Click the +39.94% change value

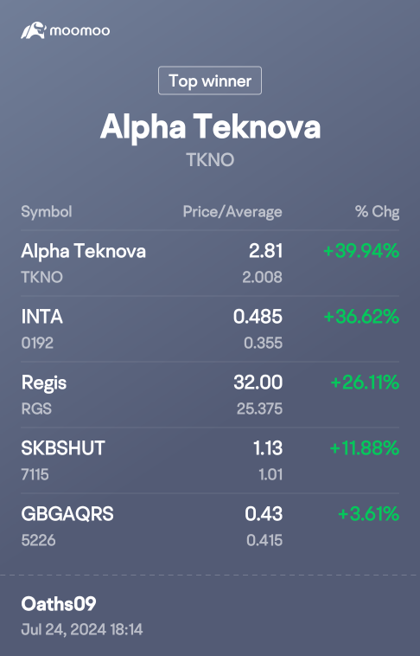point(361,251)
